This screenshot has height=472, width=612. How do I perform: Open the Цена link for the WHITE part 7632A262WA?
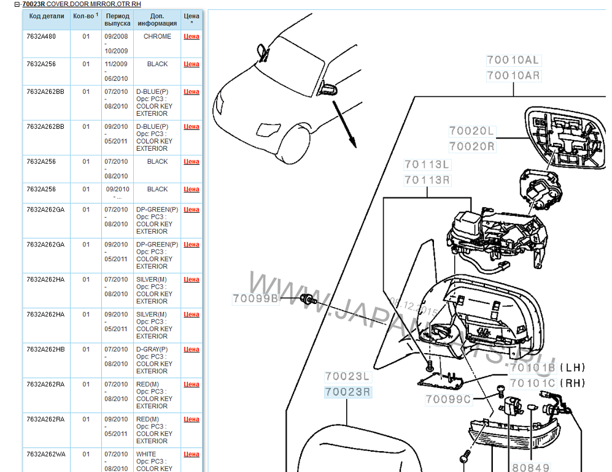[x=192, y=455]
